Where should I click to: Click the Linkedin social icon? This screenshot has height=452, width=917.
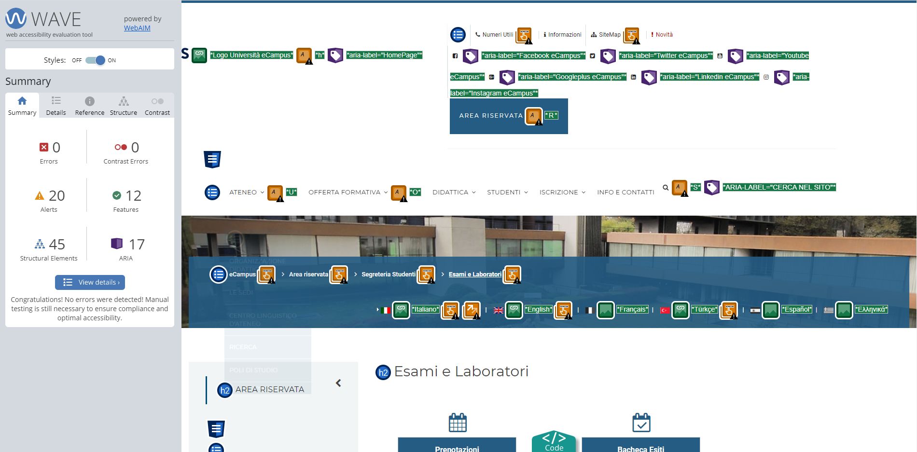[x=633, y=77]
